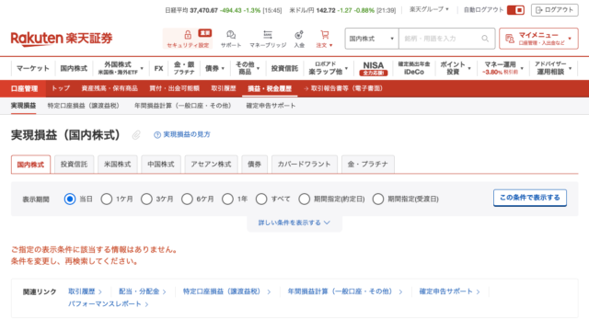Select the すべて period radio
This screenshot has width=589, height=331.
(x=261, y=199)
